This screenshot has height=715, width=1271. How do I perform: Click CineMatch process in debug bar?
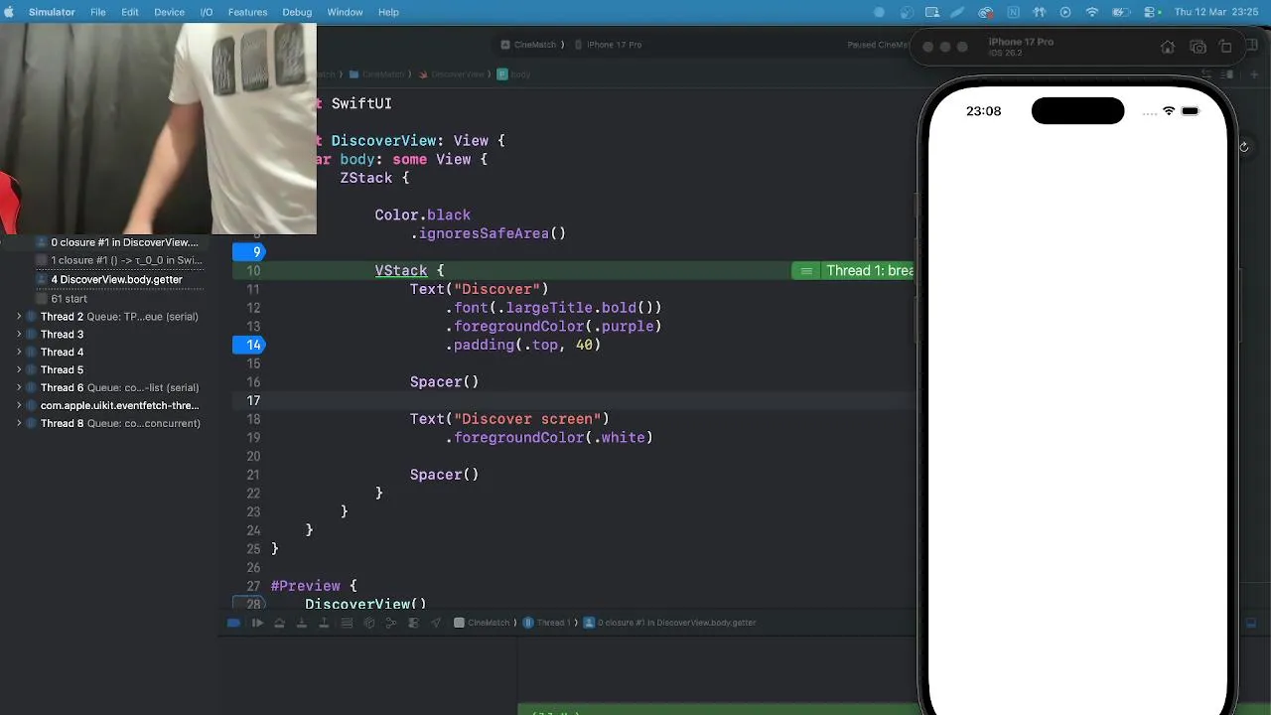(482, 623)
